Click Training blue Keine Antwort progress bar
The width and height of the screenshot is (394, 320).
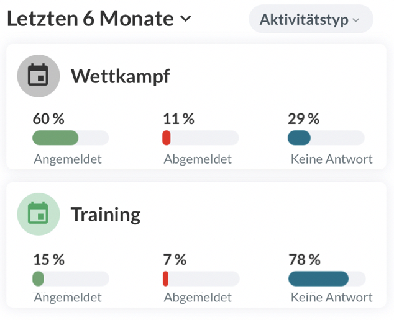(318, 278)
